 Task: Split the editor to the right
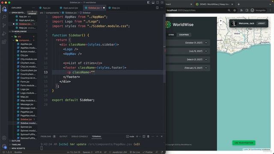point(157,8)
